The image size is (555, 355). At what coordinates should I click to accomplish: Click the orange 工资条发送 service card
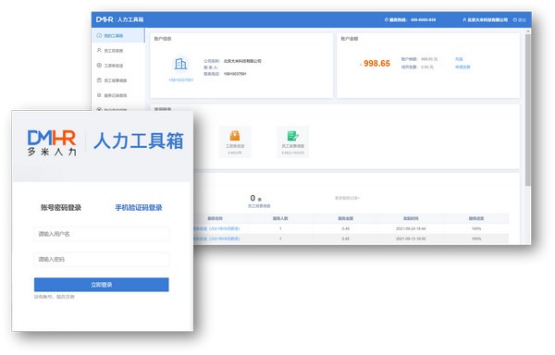[x=235, y=141]
